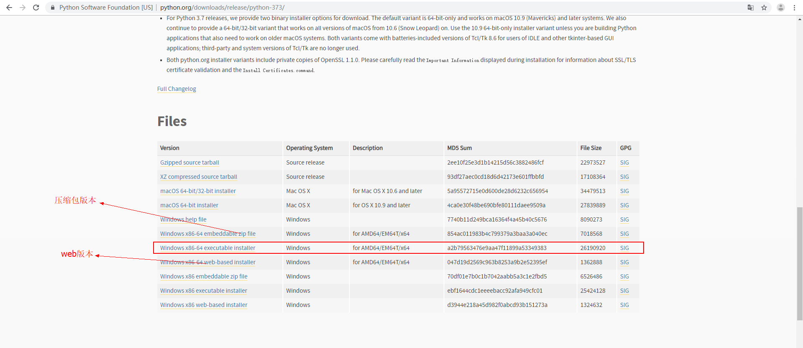The width and height of the screenshot is (803, 348).
Task: Click the scrollbar up arrow
Action: (x=800, y=19)
